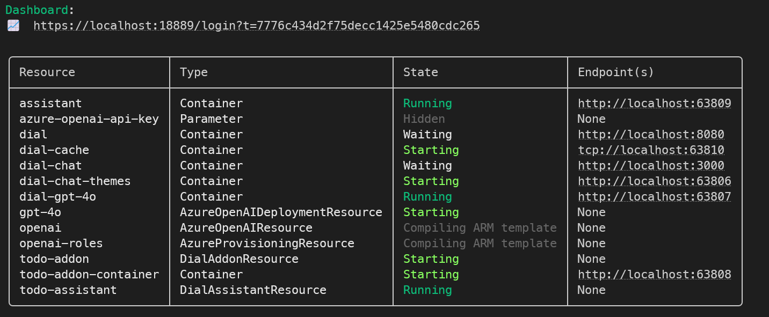Open the dashboard login URL link
The image size is (769, 317).
tap(257, 26)
